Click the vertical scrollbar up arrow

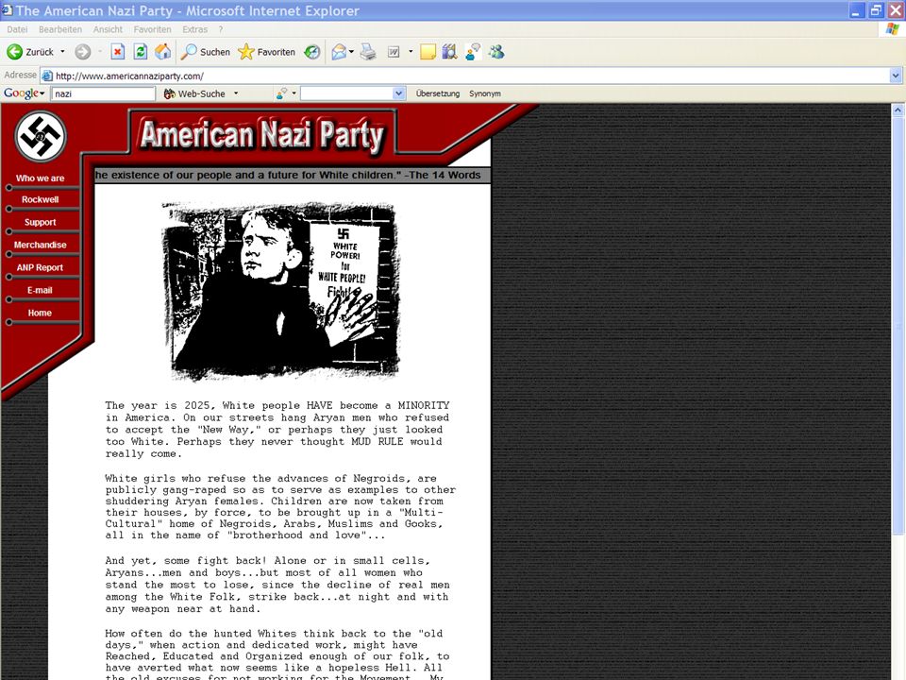(898, 110)
